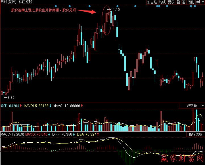Click the 11.15 high price label
The image size is (205, 165).
115,10
